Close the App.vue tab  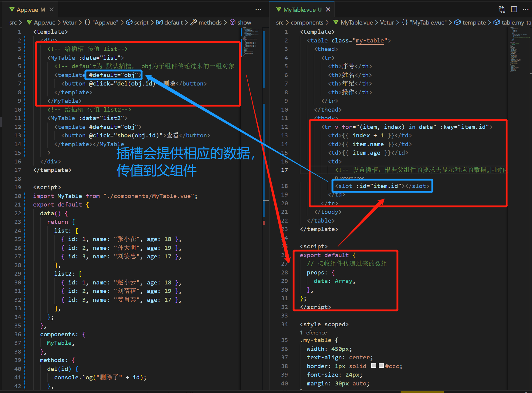point(52,10)
